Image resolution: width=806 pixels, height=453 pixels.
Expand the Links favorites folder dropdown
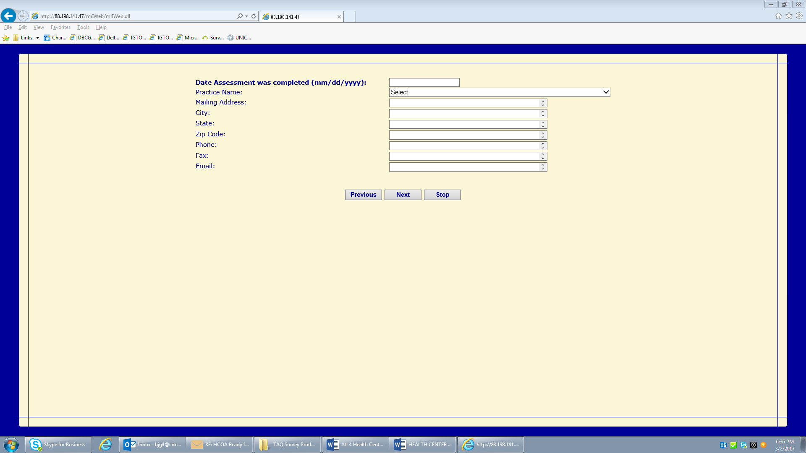[x=37, y=38]
